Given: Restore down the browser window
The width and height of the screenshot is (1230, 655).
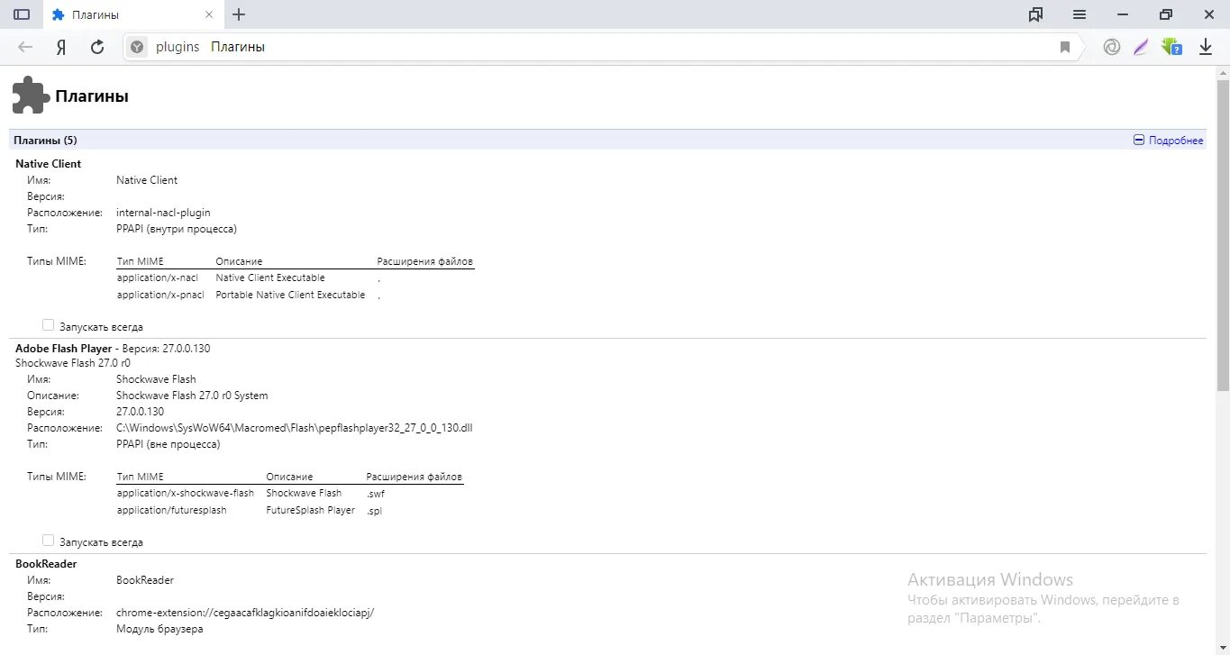Looking at the screenshot, I should [1166, 14].
